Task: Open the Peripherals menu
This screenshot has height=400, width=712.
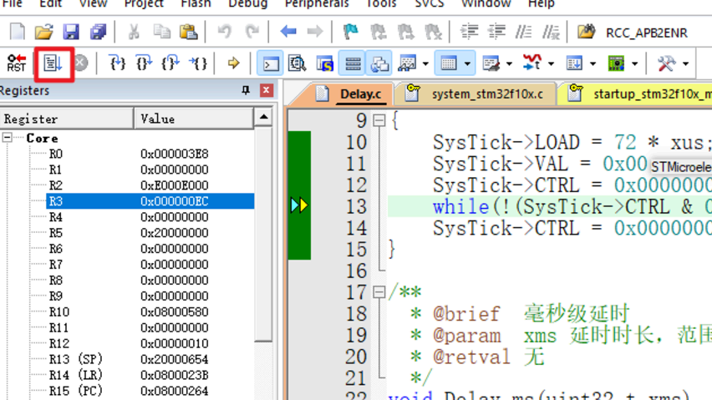Action: [x=317, y=3]
